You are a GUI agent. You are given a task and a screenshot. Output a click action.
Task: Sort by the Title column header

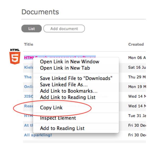pos(29,44)
